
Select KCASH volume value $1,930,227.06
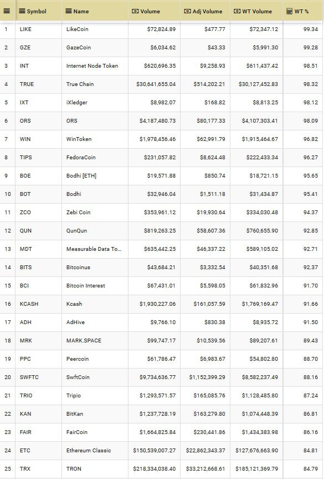pyautogui.click(x=158, y=304)
